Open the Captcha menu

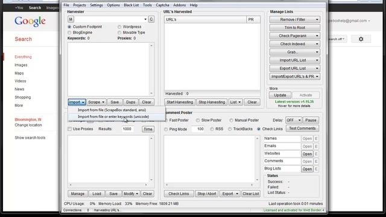(x=162, y=5)
